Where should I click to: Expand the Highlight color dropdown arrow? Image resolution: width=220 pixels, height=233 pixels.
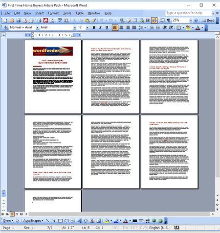[x=193, y=27]
